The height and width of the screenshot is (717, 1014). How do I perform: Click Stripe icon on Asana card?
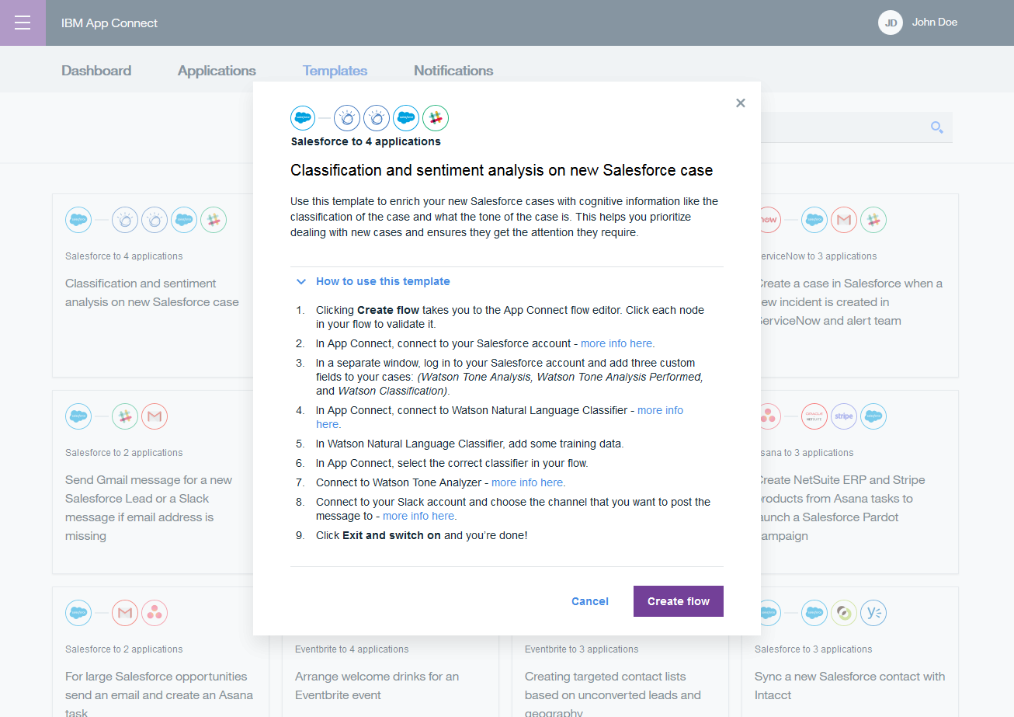click(x=844, y=416)
